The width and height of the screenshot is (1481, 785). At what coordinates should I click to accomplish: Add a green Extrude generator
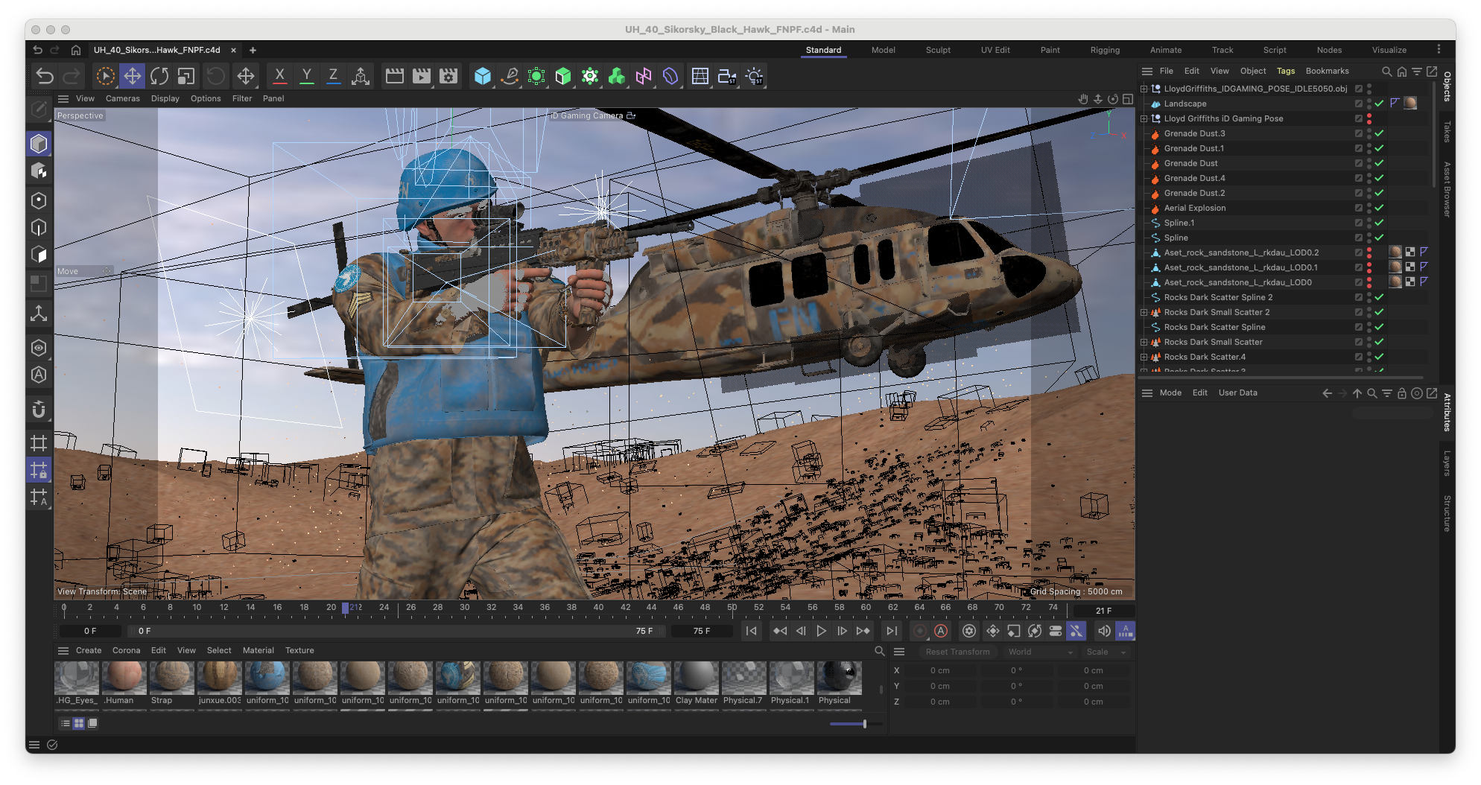click(563, 76)
